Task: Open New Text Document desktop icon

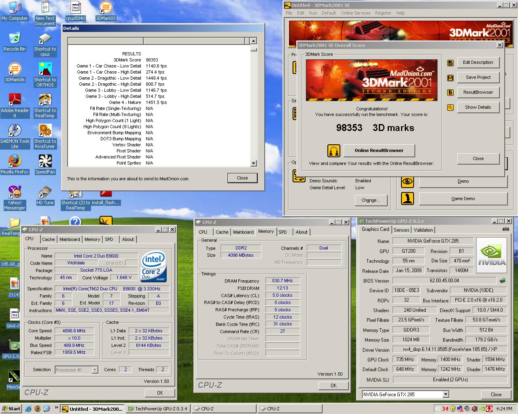Action: point(45,13)
